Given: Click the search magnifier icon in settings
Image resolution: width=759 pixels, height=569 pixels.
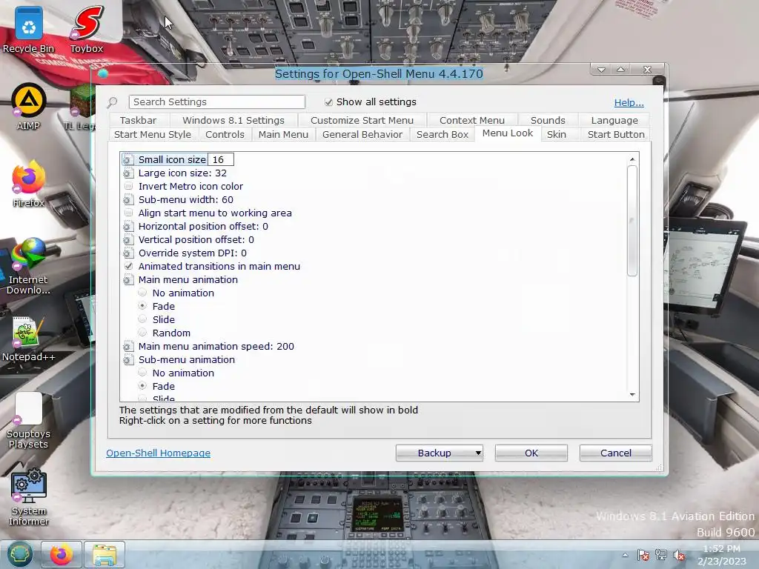Looking at the screenshot, I should 113,102.
